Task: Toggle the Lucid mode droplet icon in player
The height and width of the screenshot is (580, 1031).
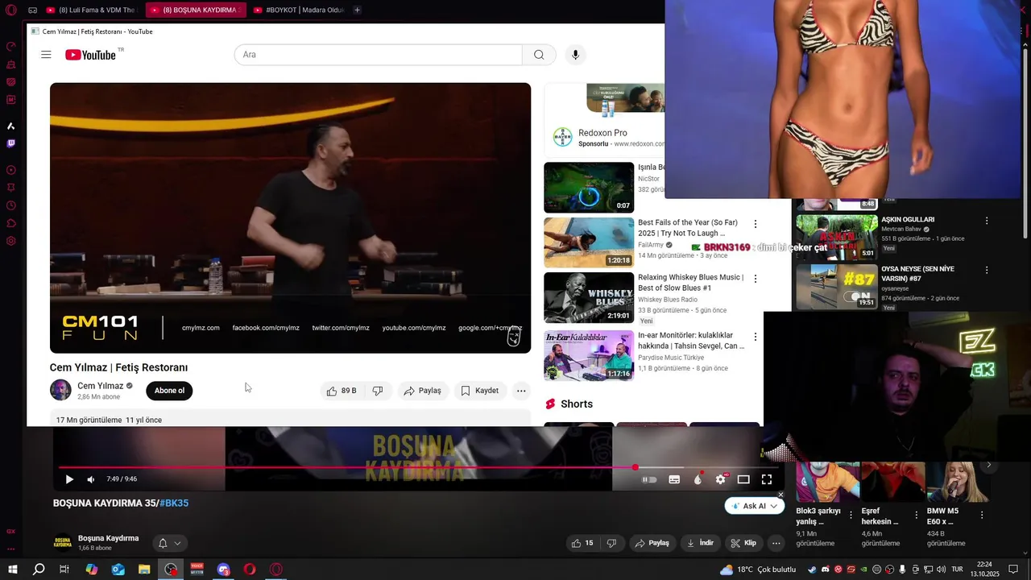Action: point(698,479)
